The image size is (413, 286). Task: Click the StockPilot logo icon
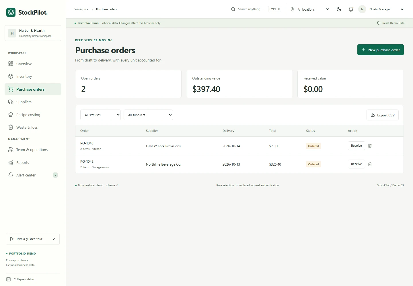click(x=11, y=12)
